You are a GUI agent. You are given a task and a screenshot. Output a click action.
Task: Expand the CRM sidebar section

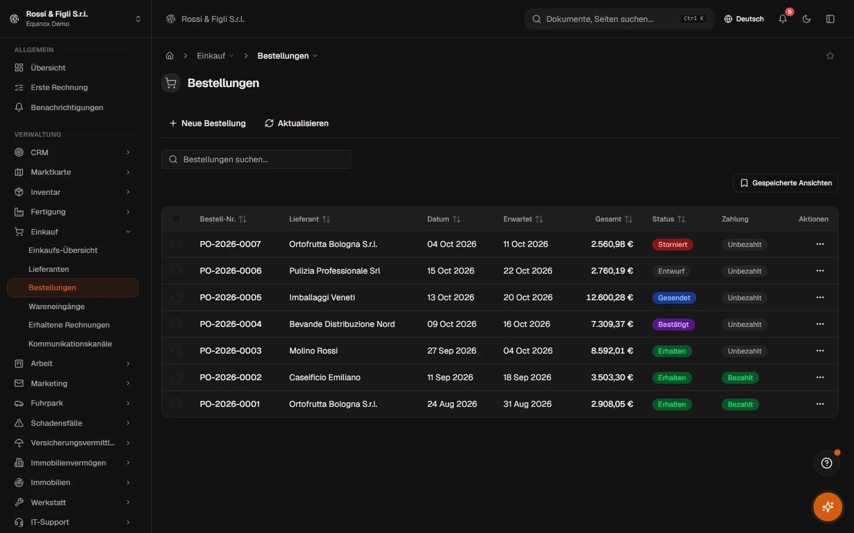(72, 152)
